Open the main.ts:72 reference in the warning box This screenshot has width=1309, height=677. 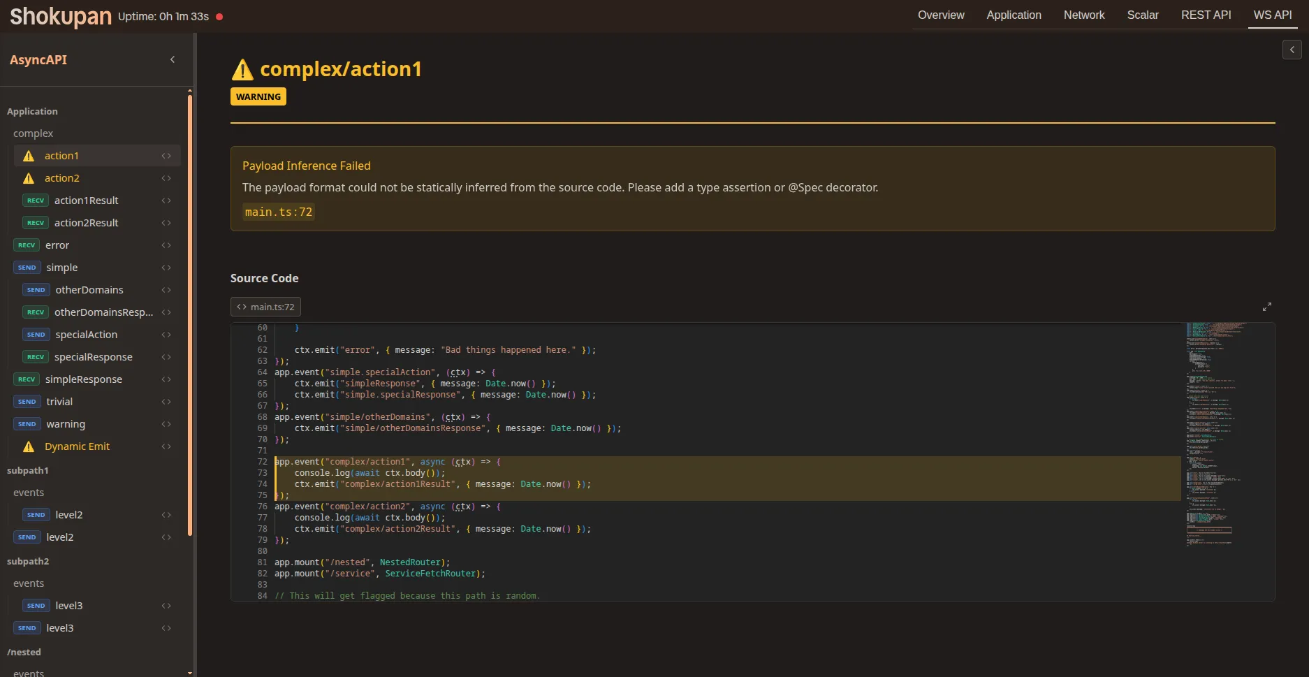(x=278, y=211)
